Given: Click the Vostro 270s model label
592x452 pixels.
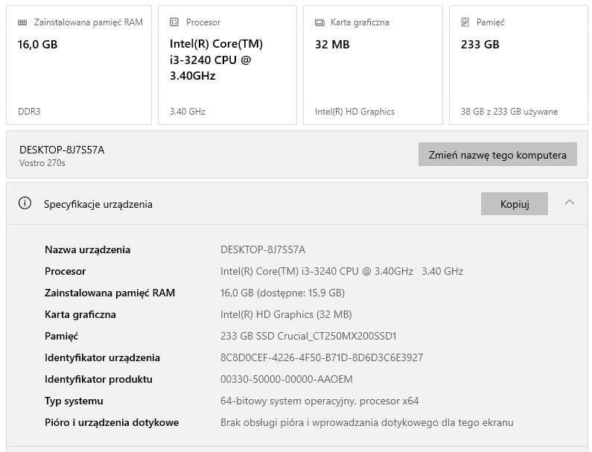Looking at the screenshot, I should tap(42, 163).
